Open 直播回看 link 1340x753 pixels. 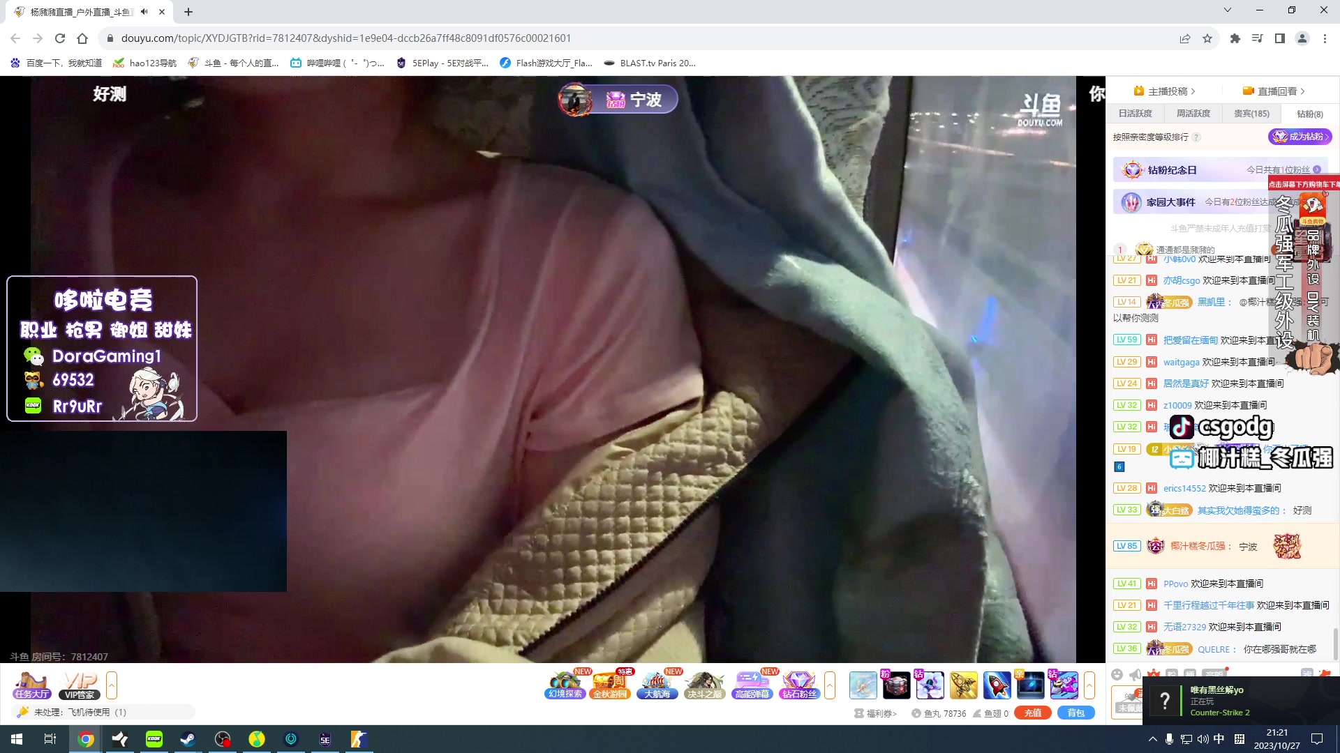1274,91
